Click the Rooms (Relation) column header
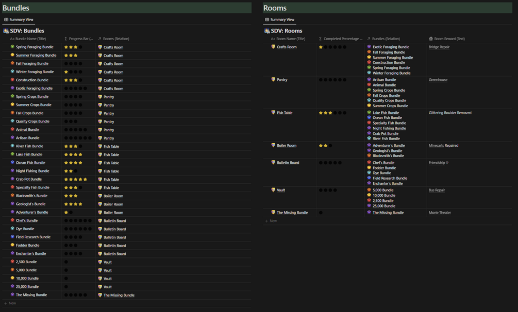This screenshot has height=312, width=518. pyautogui.click(x=113, y=39)
